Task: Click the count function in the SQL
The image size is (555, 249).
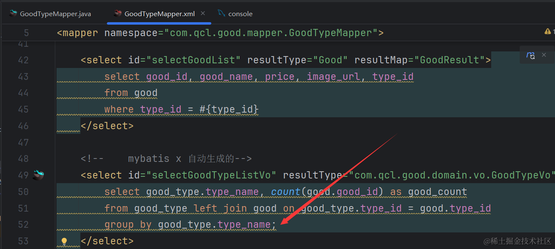Action: pos(285,192)
